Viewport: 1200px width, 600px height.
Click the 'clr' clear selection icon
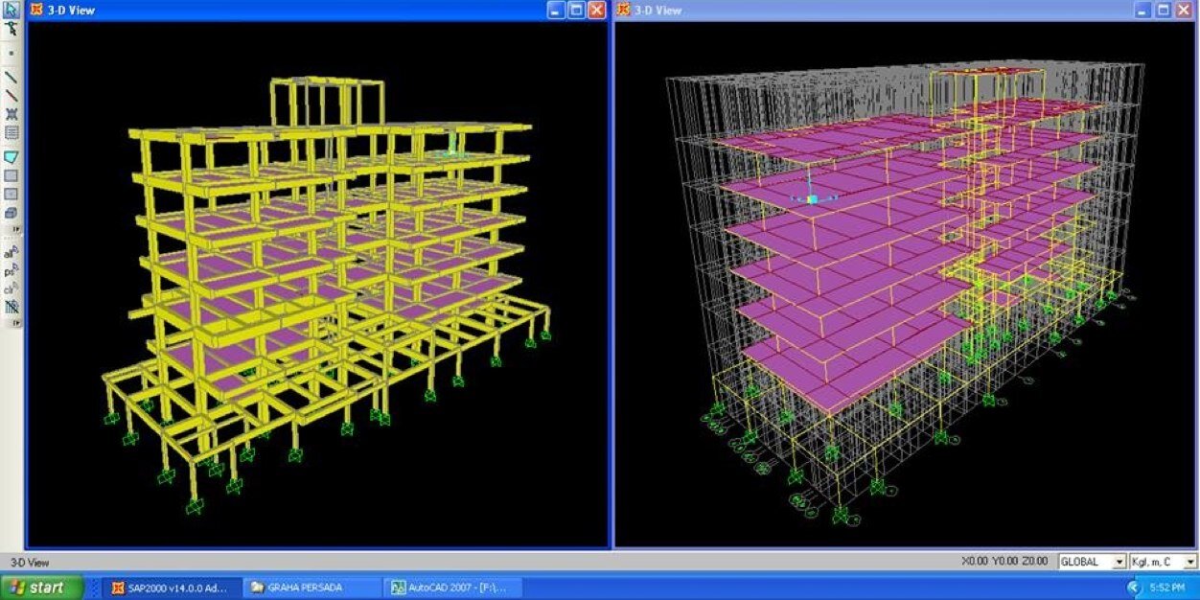tap(12, 288)
